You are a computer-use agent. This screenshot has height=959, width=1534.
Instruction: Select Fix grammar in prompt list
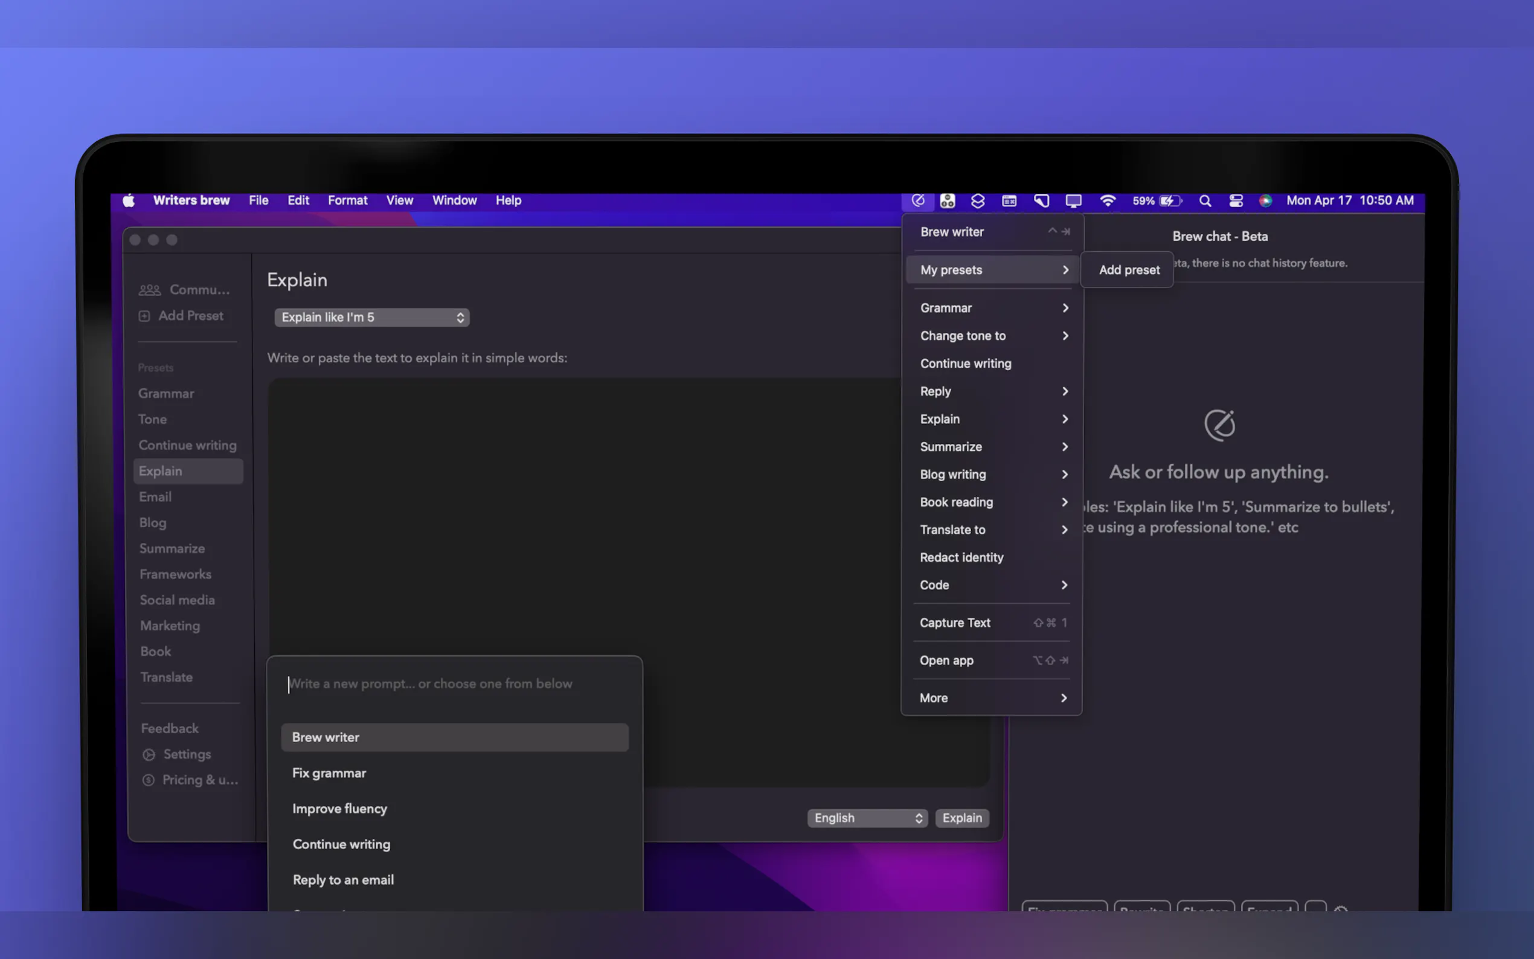(x=329, y=773)
